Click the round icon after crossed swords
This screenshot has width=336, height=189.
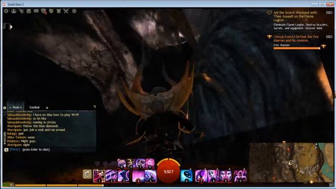click(74, 11)
